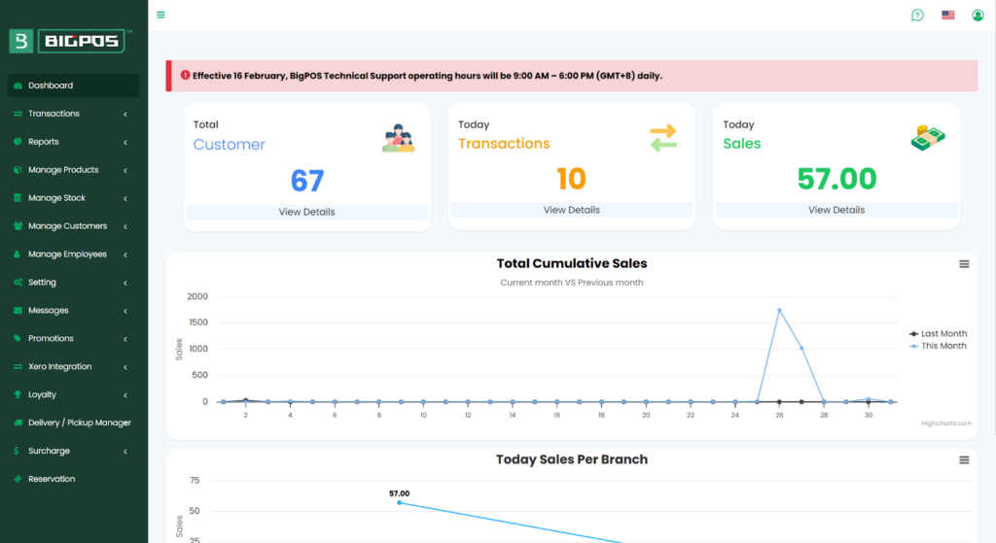The image size is (996, 543).
Task: Expand the Manage Products submenu
Action: coord(73,170)
